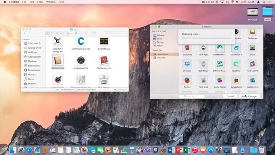Open Movies in Finder sidebar
Image resolution: width=275 pixels, height=155 pixels.
tap(30, 74)
